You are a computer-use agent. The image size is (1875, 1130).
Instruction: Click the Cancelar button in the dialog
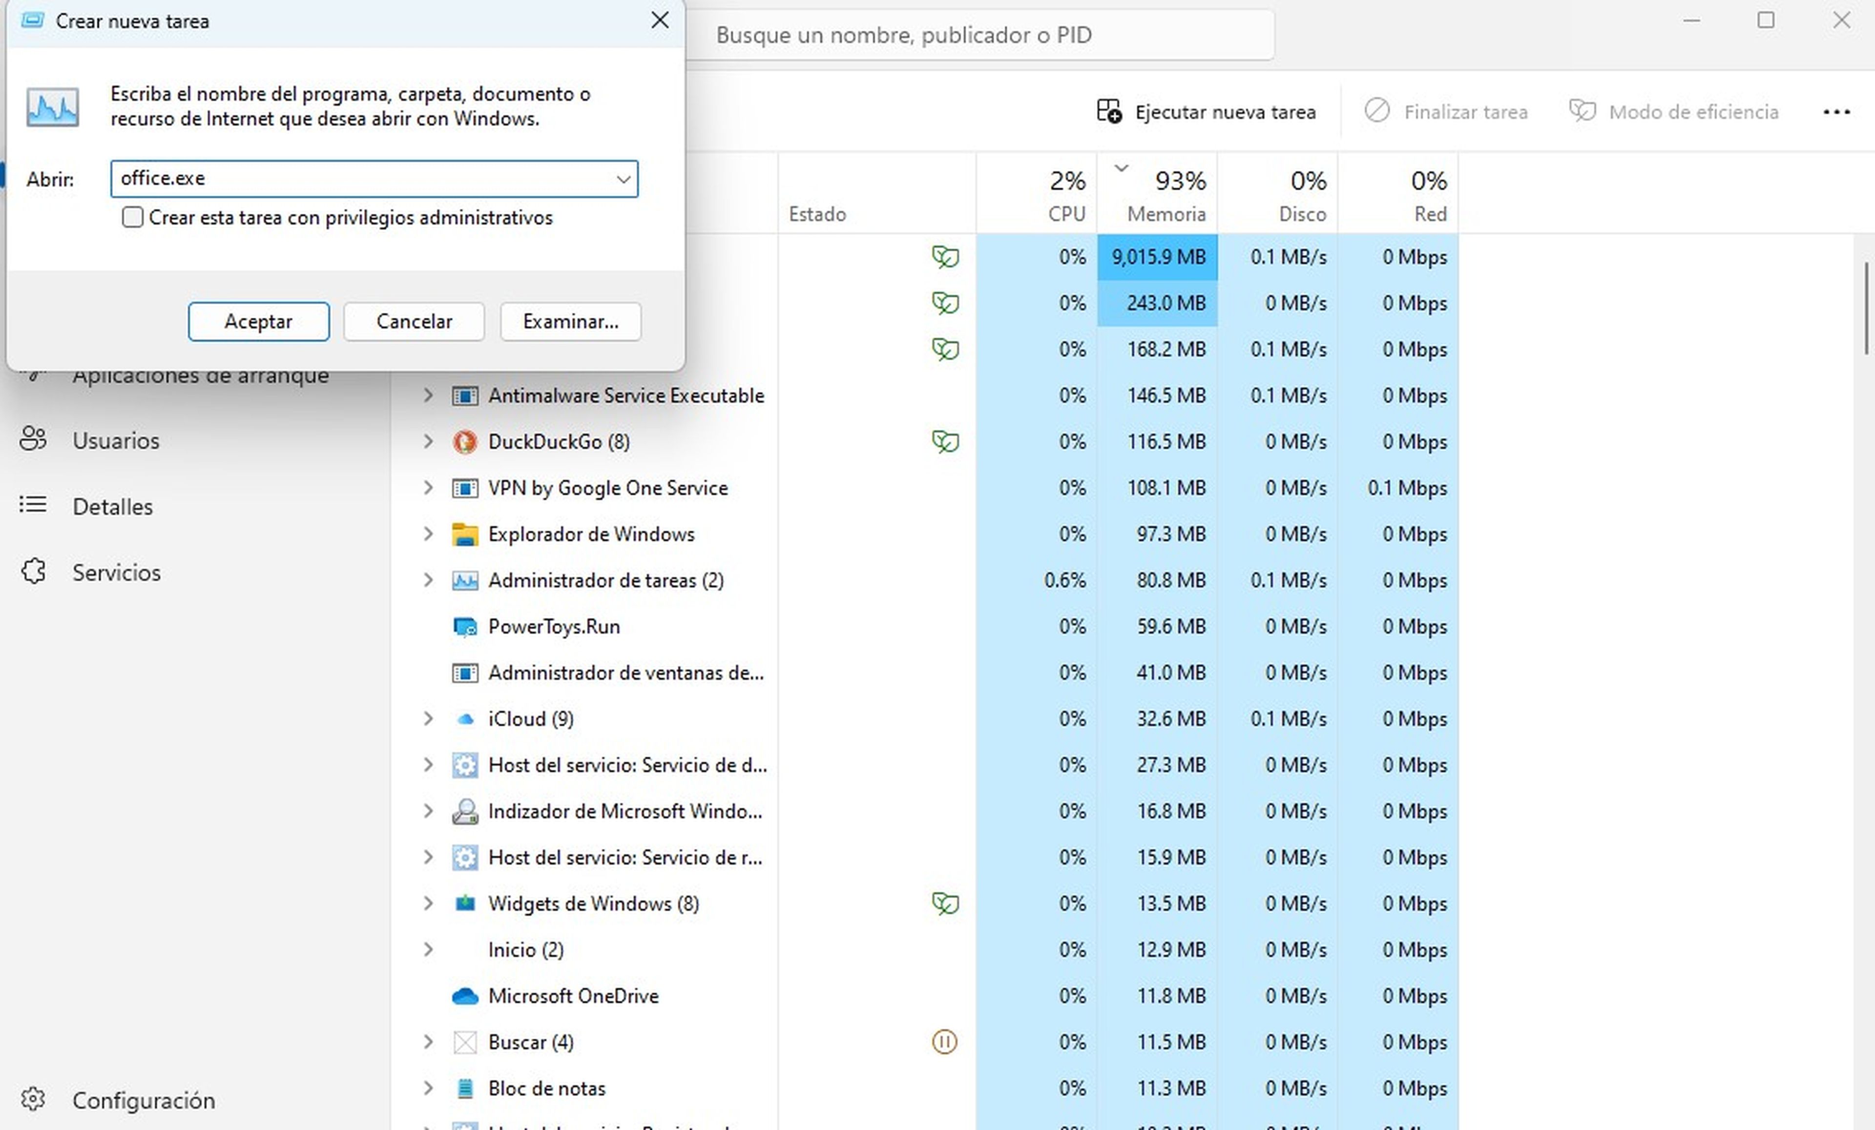tap(414, 322)
